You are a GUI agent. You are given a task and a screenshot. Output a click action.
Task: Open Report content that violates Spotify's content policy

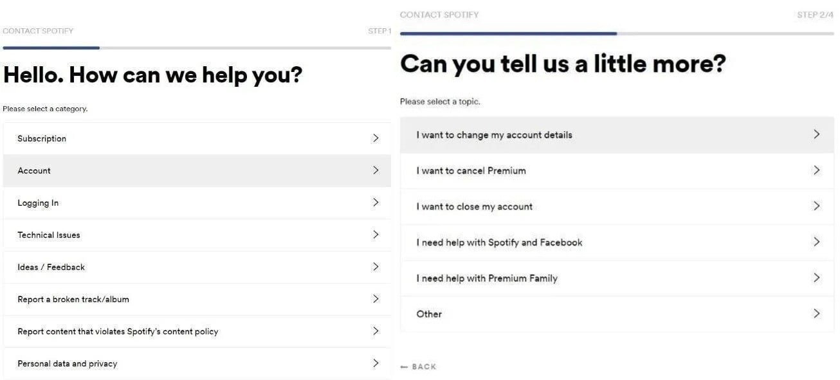(x=118, y=331)
